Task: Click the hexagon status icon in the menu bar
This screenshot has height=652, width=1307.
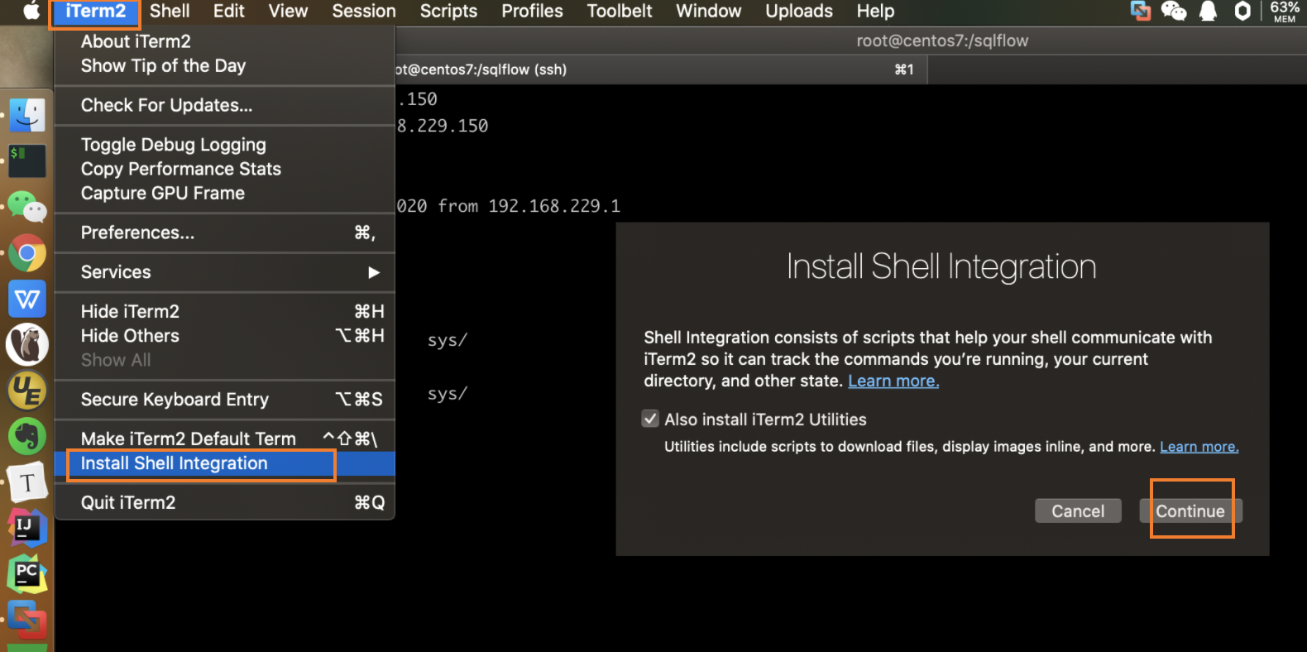Action: [1242, 11]
